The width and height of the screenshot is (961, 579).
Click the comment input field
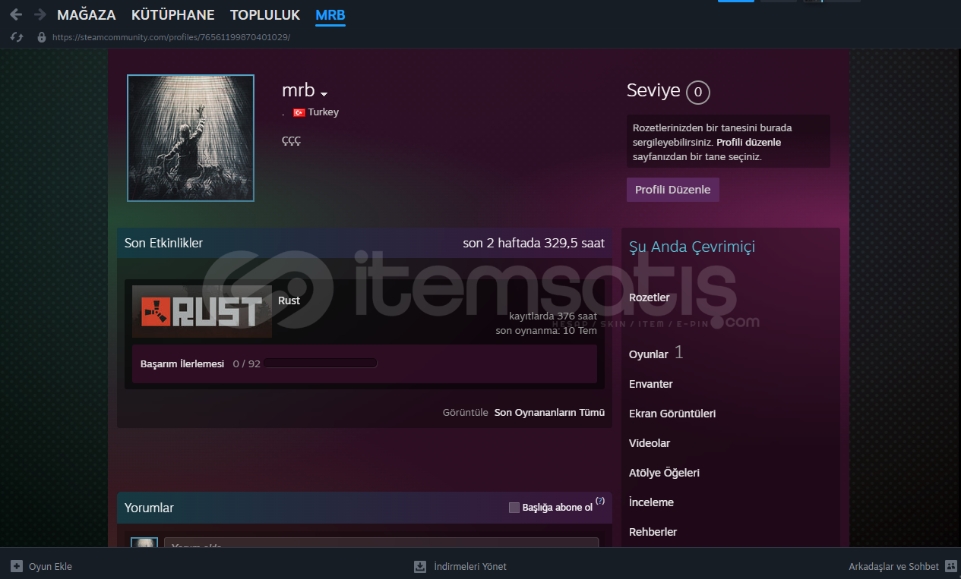381,543
